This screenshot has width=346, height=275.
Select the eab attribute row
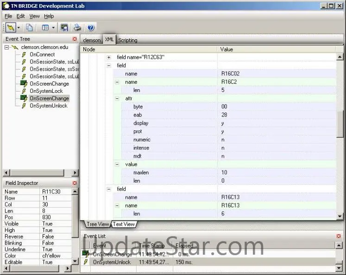(228, 115)
